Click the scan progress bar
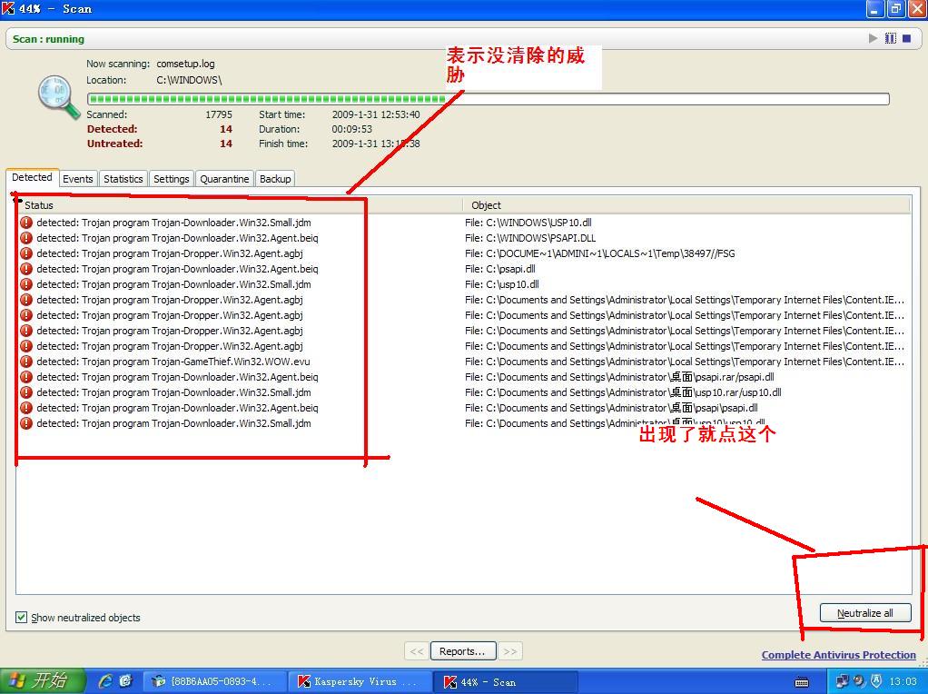The width and height of the screenshot is (928, 694). (x=489, y=99)
